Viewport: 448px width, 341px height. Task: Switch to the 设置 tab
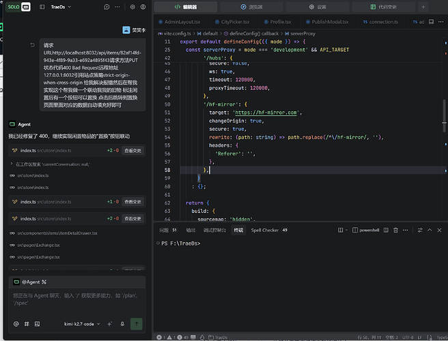[x=318, y=7]
